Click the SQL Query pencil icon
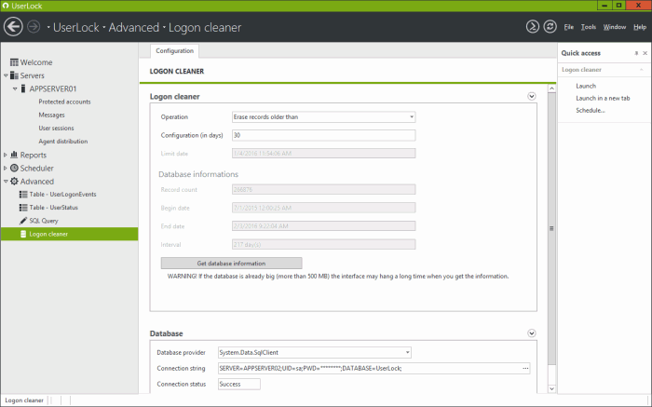652x407 pixels. click(23, 221)
